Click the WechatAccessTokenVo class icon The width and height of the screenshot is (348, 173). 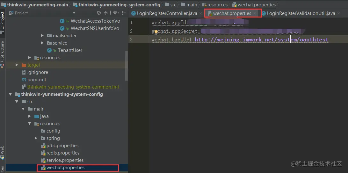click(62, 21)
